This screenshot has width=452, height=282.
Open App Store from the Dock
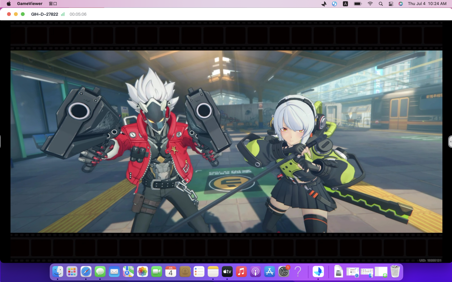(x=269, y=272)
